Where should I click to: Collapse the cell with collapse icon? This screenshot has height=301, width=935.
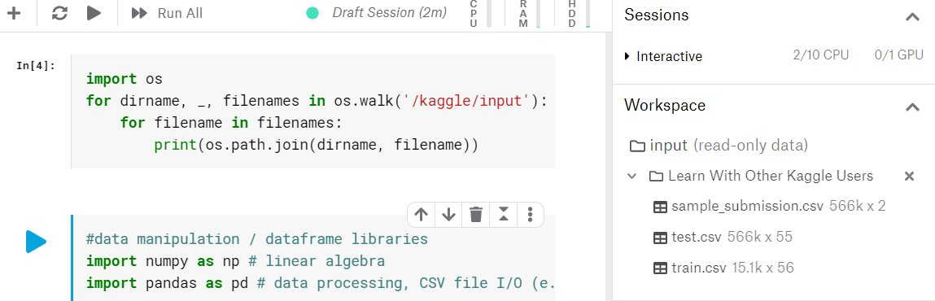point(503,215)
